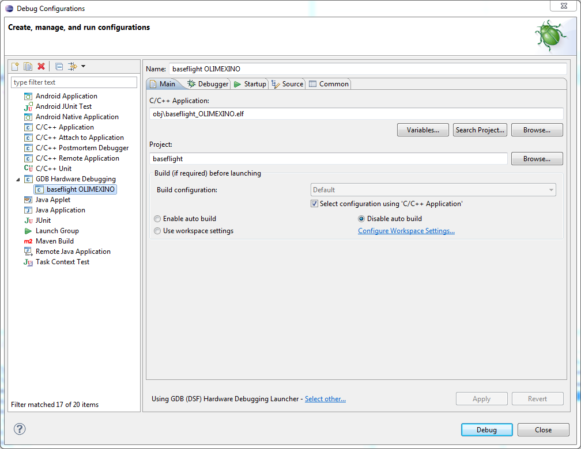
Task: Select the Enable auto build option
Action: 158,219
